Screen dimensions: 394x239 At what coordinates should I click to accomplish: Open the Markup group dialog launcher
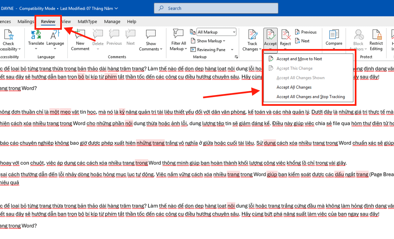(236, 57)
